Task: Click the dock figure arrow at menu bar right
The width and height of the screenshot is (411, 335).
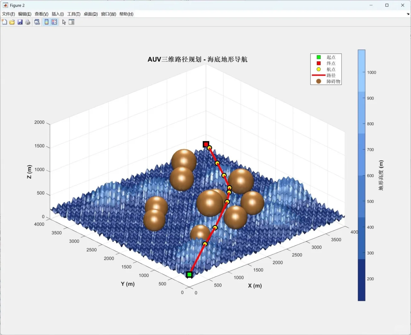Action: pos(408,14)
